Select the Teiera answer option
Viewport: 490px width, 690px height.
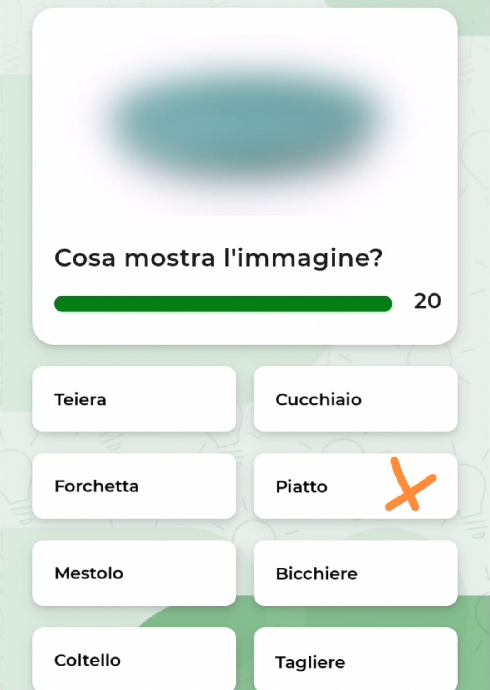point(134,399)
